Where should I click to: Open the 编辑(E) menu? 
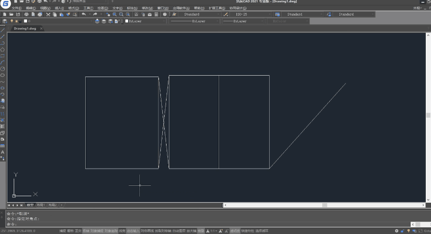pyautogui.click(x=31, y=8)
